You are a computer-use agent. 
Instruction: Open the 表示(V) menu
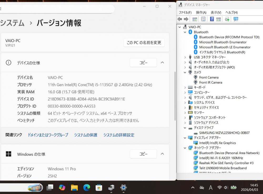216,12
